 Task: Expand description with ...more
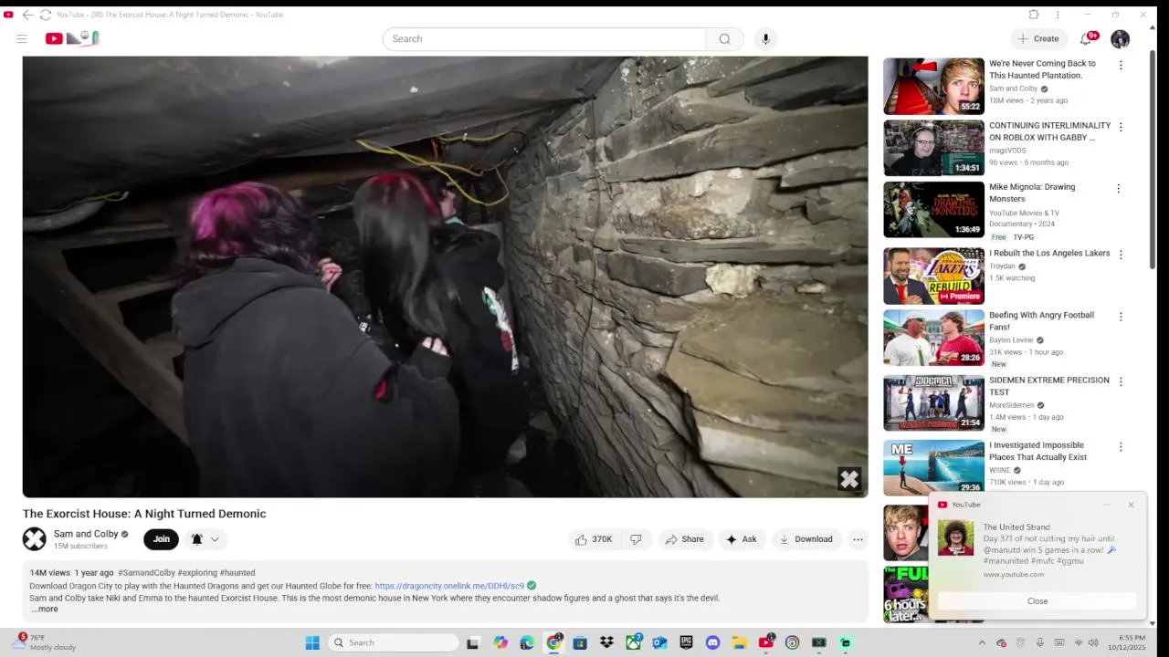(45, 609)
